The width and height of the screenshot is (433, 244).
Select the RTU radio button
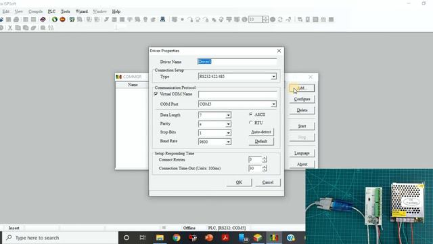[x=251, y=123]
